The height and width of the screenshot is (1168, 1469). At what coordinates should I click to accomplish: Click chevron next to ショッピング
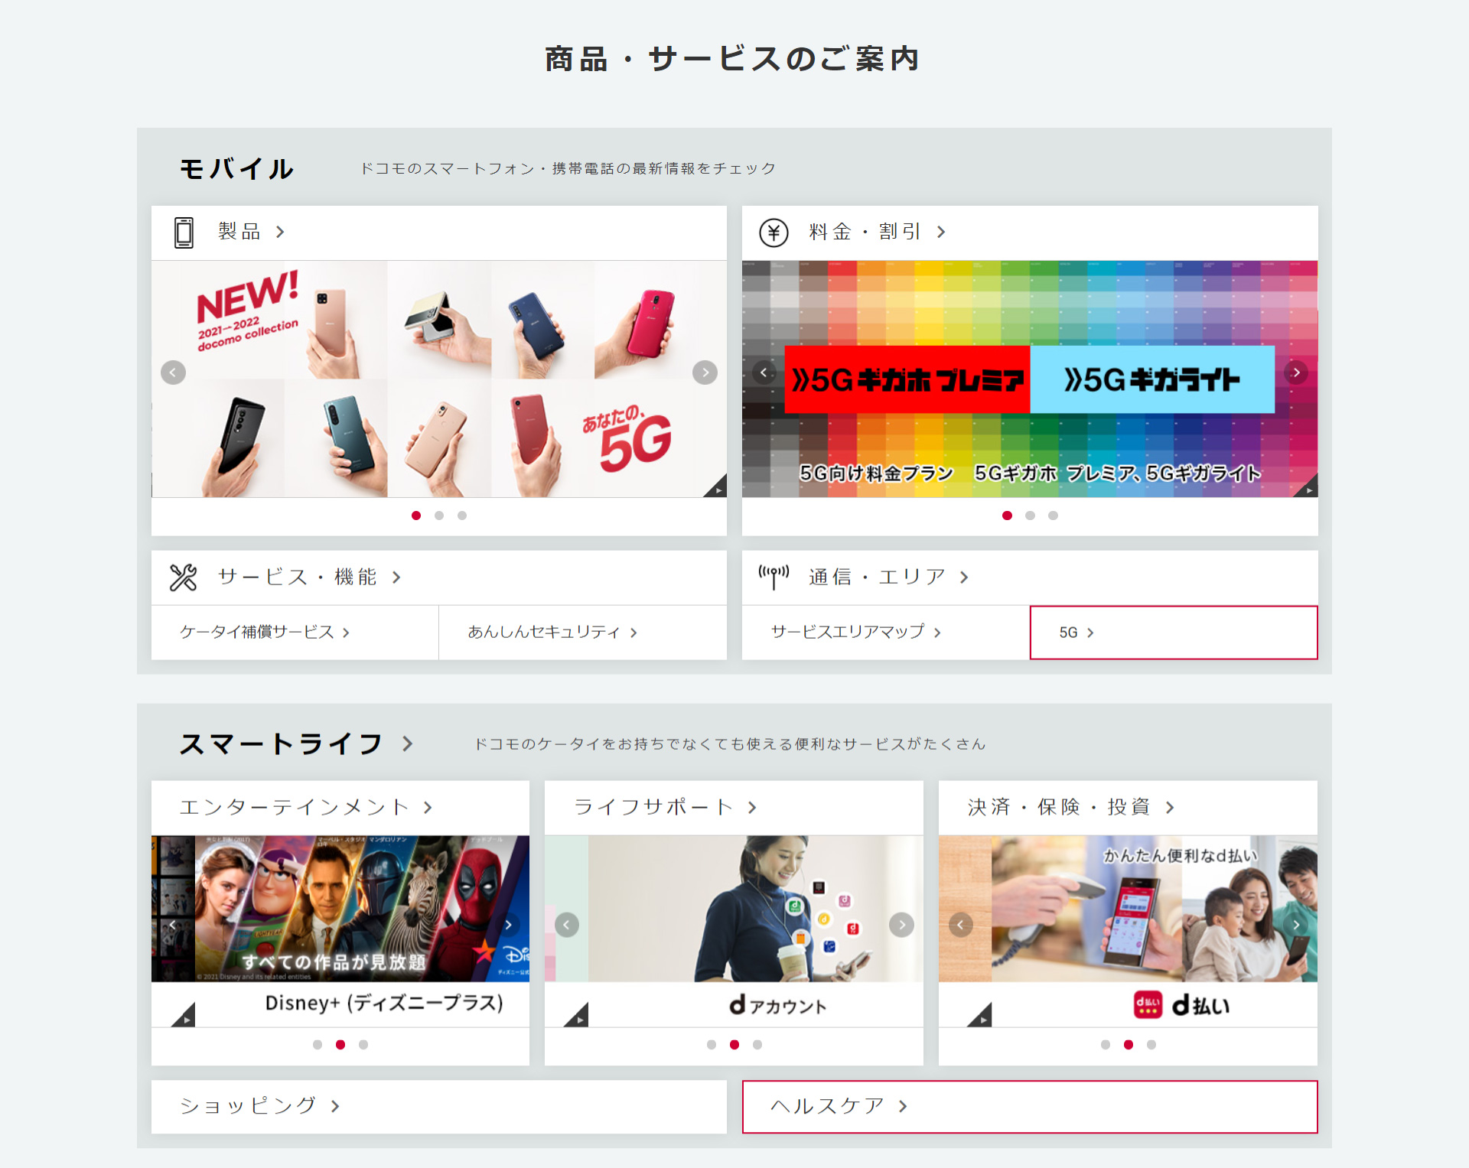335,1106
